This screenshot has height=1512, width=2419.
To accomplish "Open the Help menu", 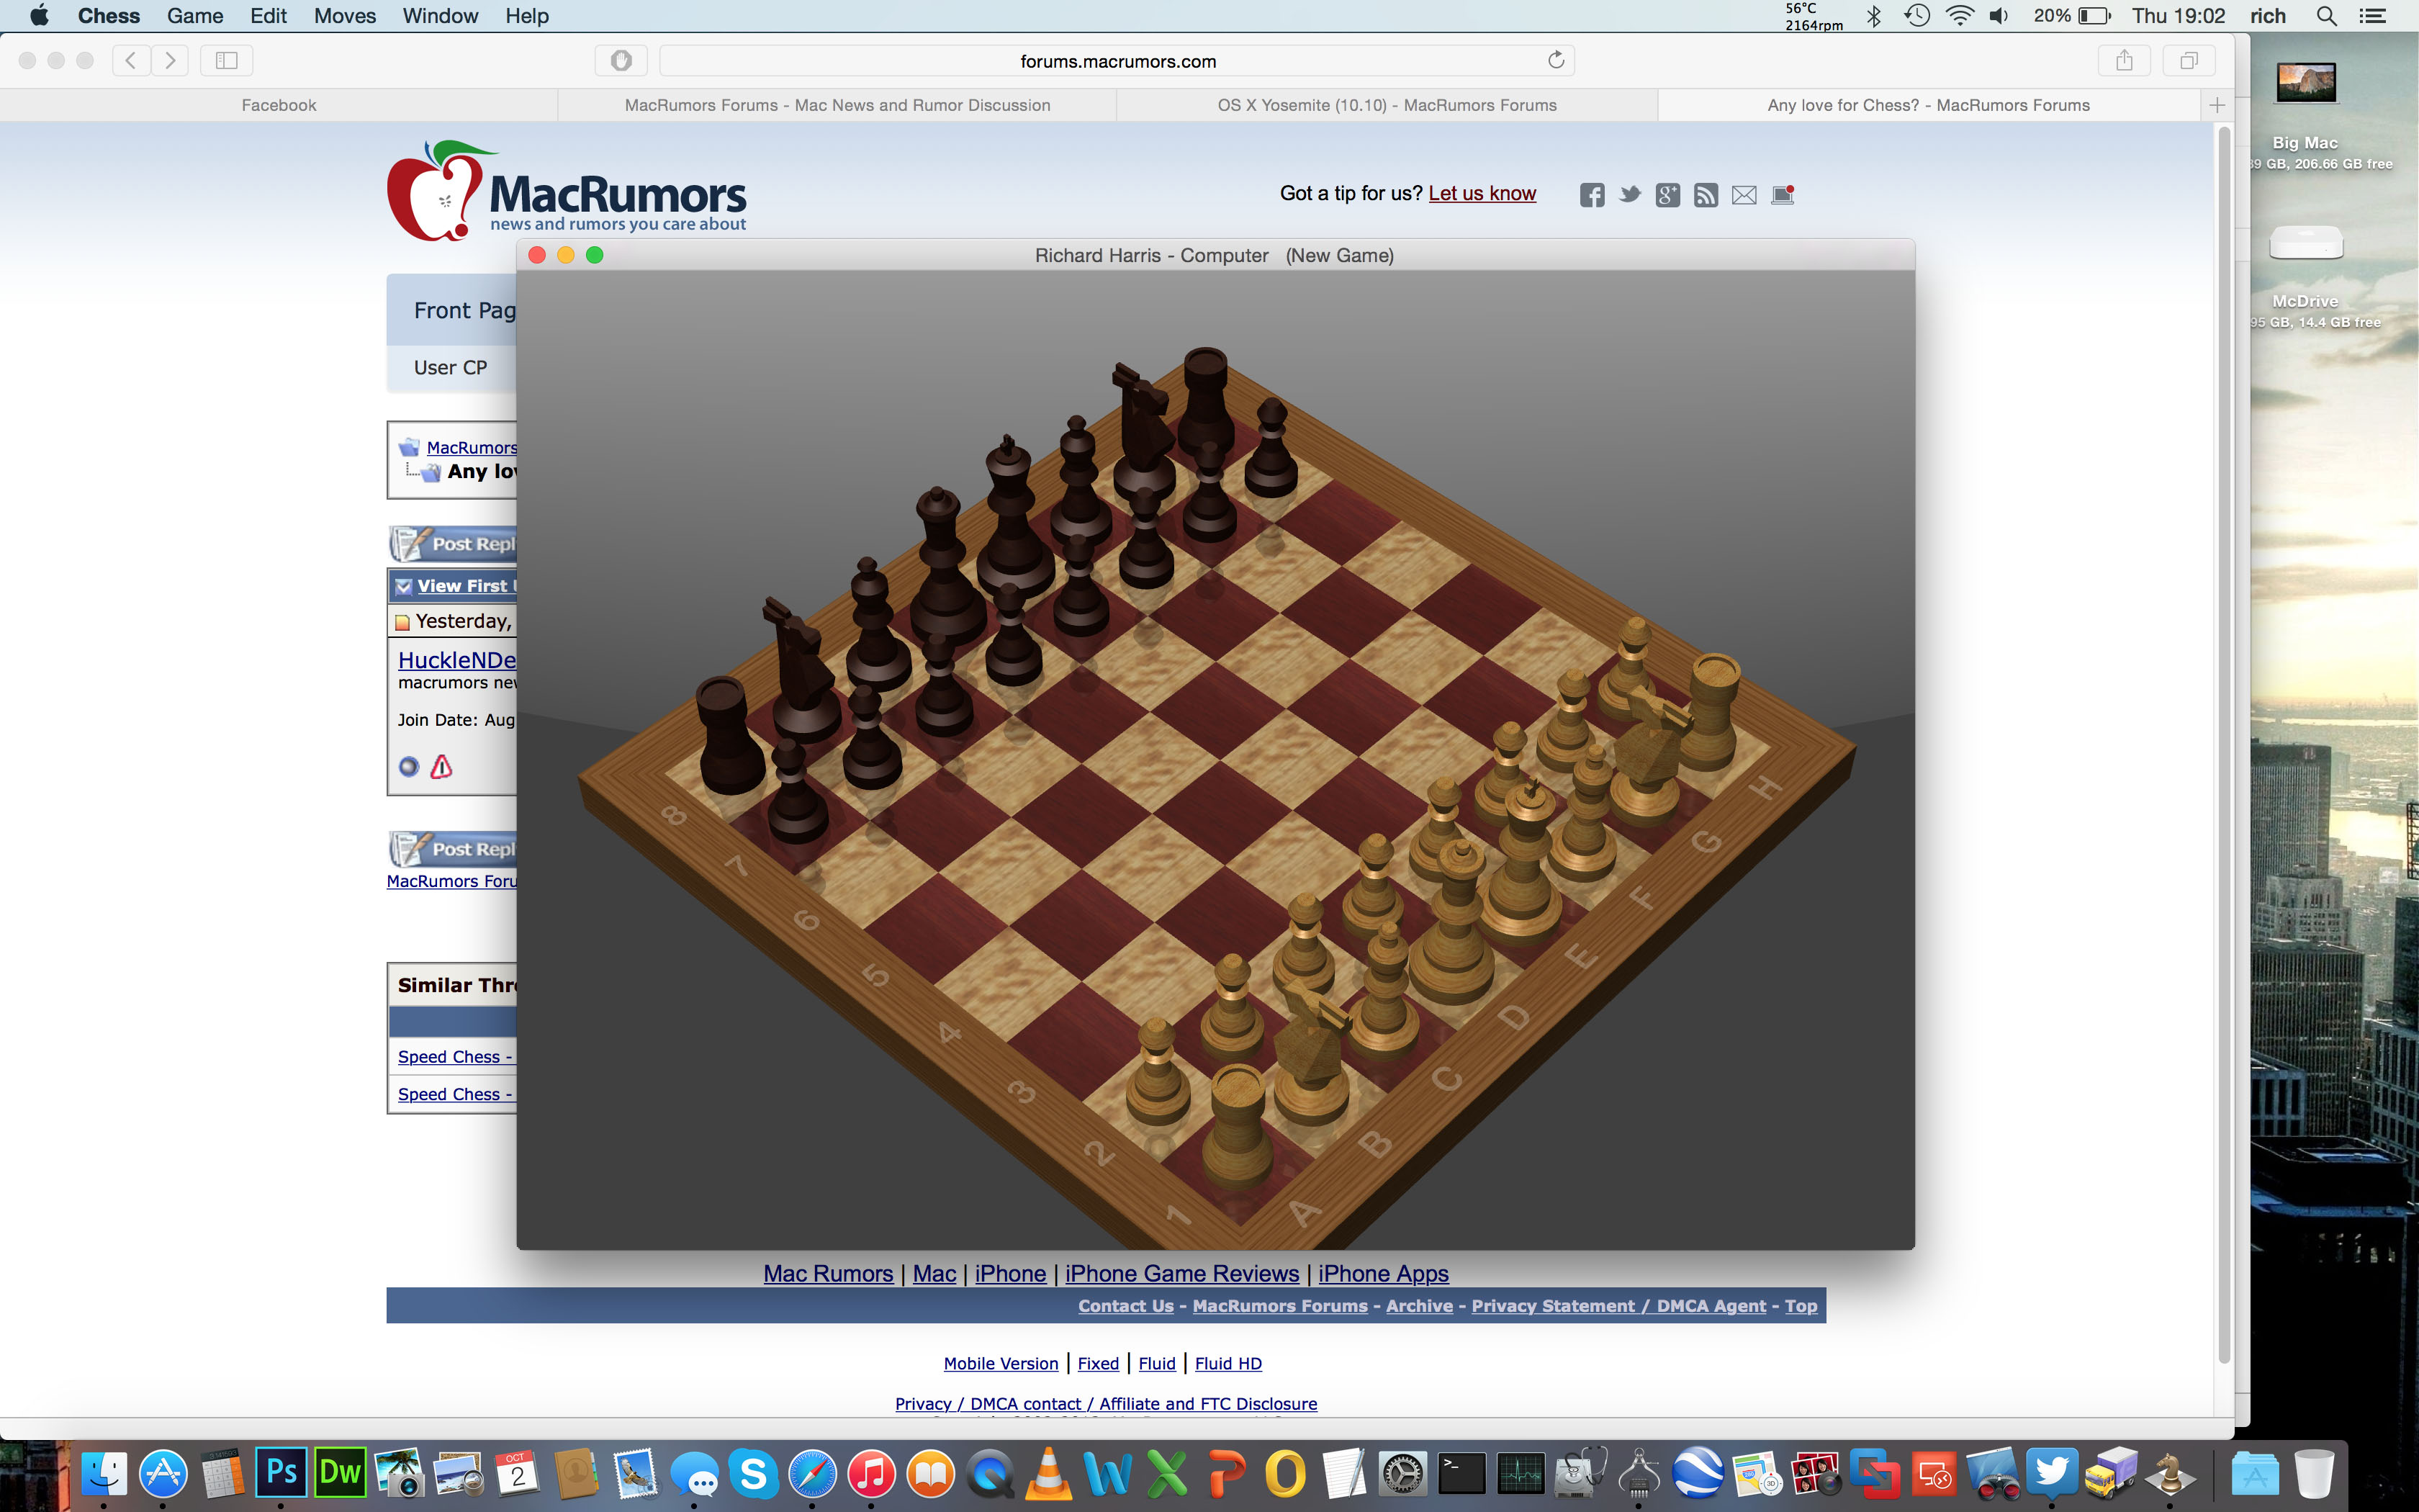I will point(527,16).
